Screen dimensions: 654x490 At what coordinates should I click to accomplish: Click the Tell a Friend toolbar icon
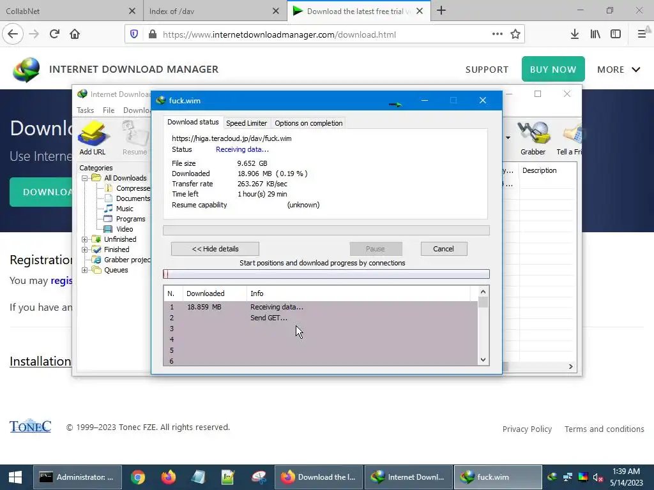[569, 138]
